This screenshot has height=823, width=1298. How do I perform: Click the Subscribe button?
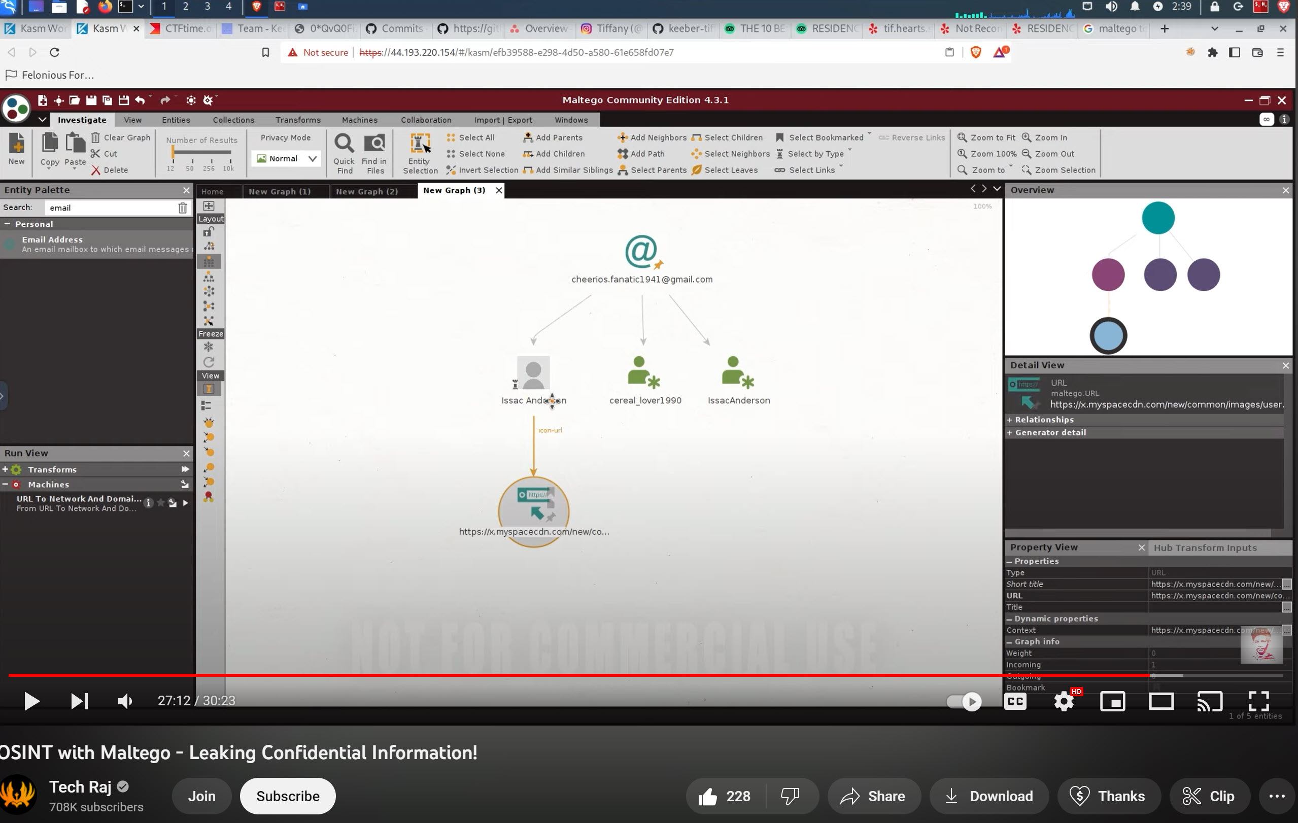[287, 796]
